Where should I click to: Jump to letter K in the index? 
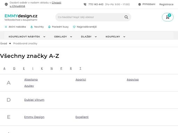tap(42, 69)
